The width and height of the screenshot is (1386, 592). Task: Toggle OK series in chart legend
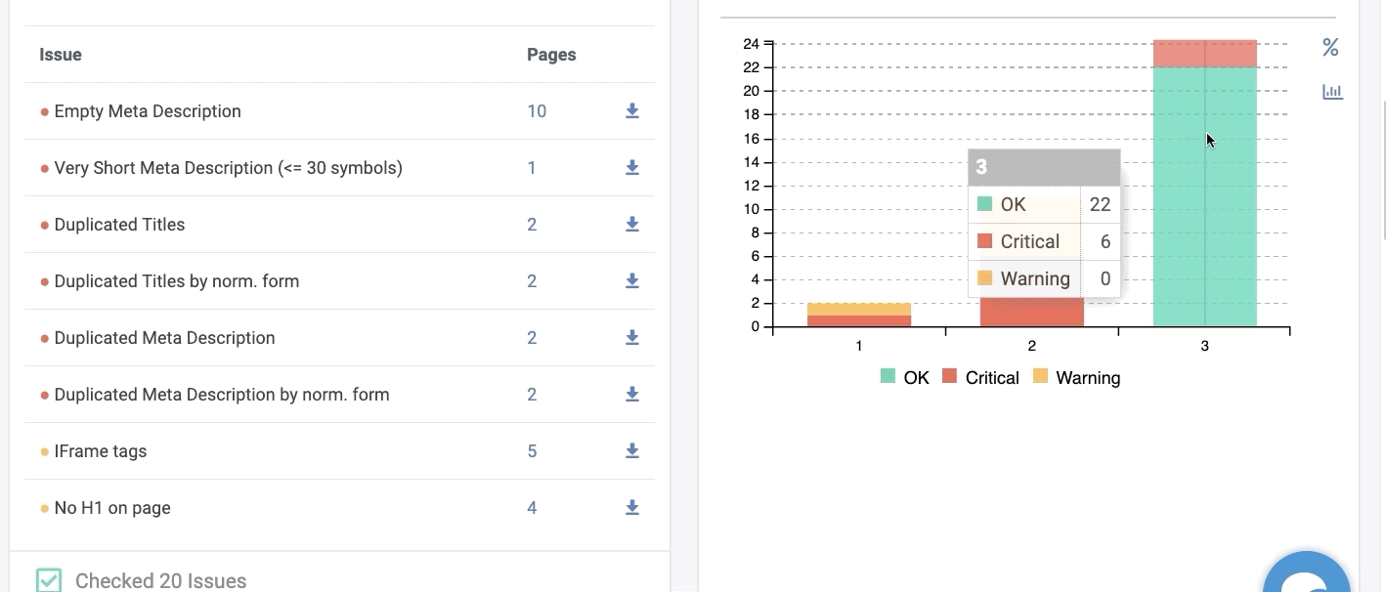(x=905, y=377)
